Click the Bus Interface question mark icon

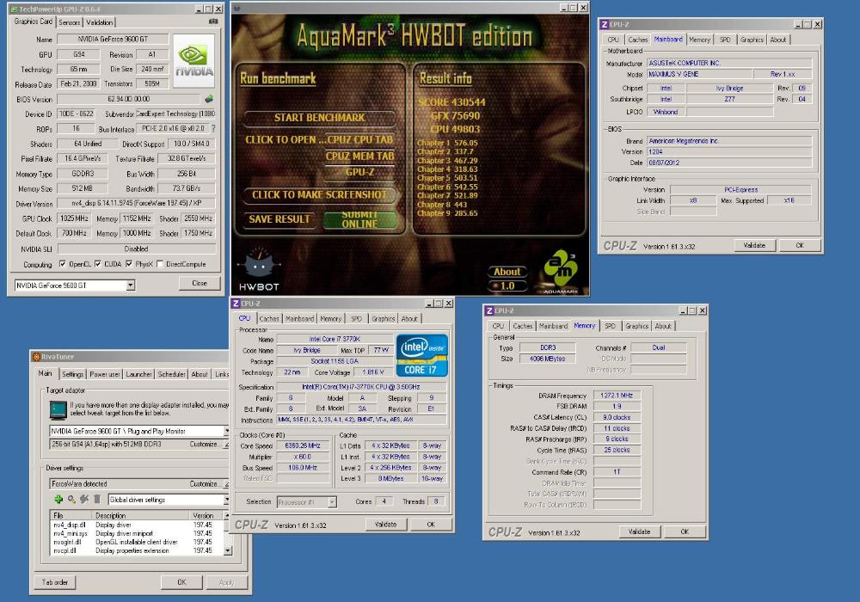(x=213, y=128)
